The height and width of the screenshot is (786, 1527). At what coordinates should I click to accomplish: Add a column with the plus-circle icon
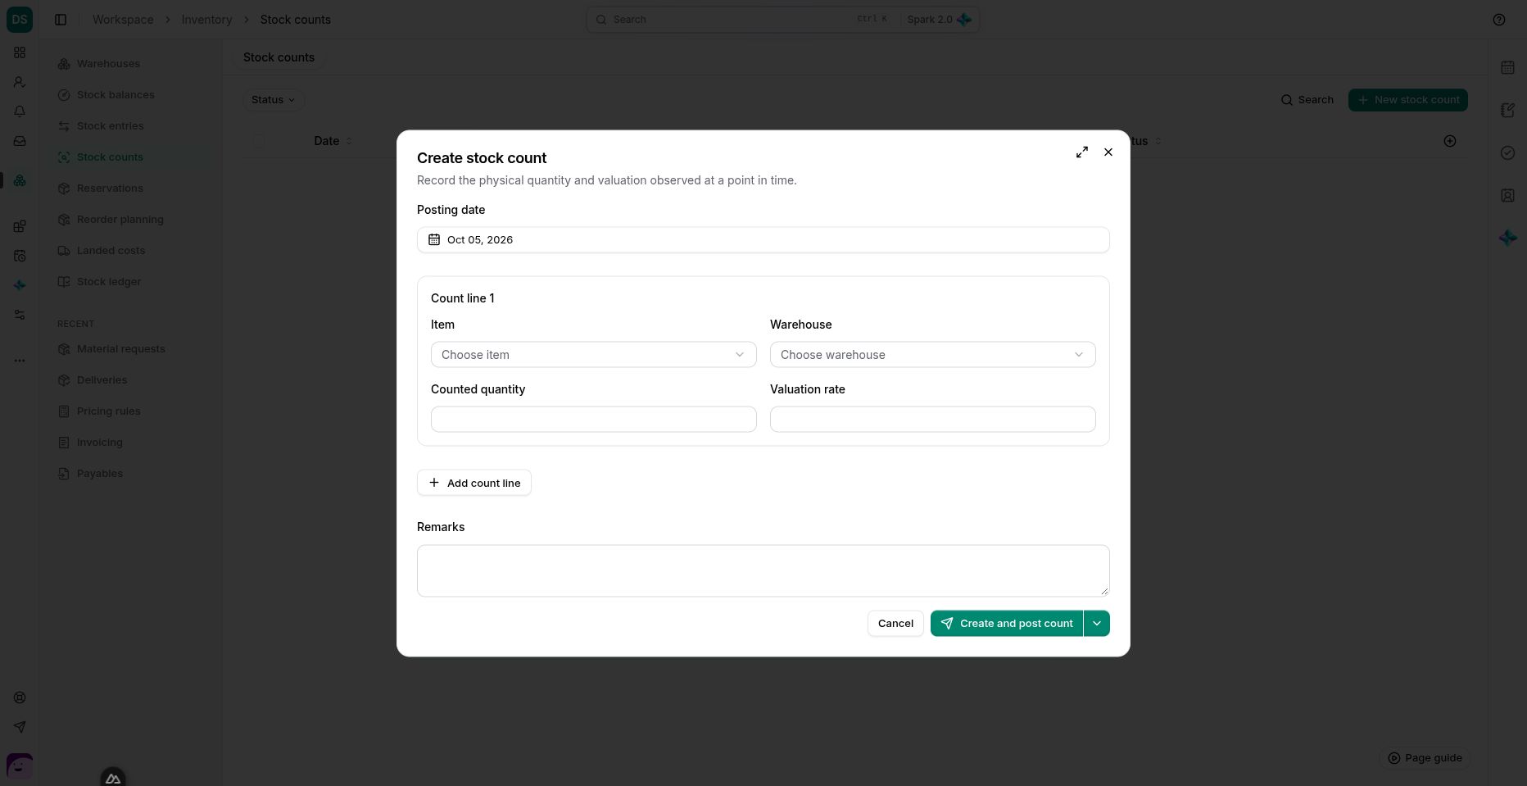[1449, 141]
